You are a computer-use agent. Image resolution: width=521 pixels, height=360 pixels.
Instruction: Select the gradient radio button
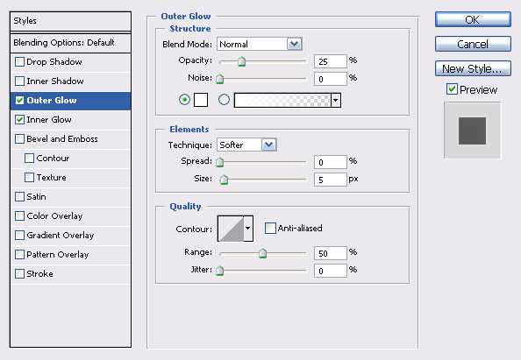(224, 100)
